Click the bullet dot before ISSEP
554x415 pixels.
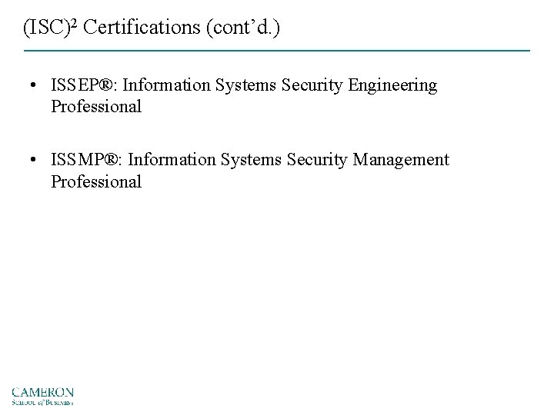(33, 85)
